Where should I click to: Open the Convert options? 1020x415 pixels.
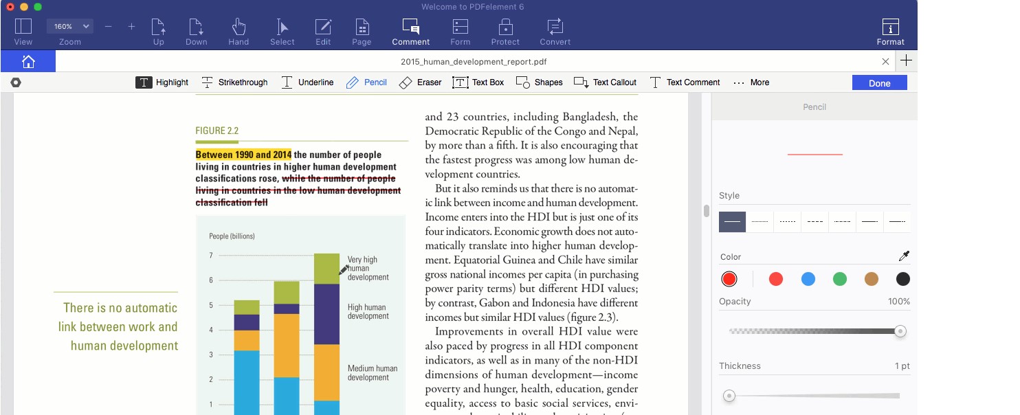pyautogui.click(x=555, y=30)
